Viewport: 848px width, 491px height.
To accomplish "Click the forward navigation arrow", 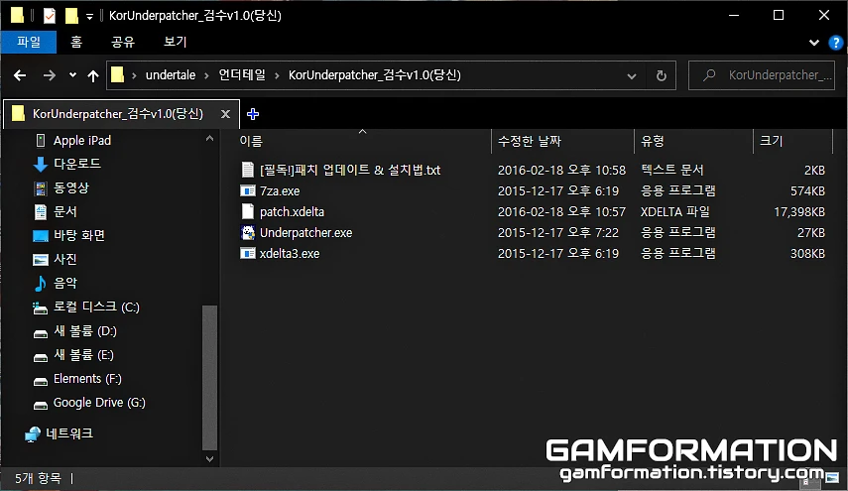I will click(50, 75).
